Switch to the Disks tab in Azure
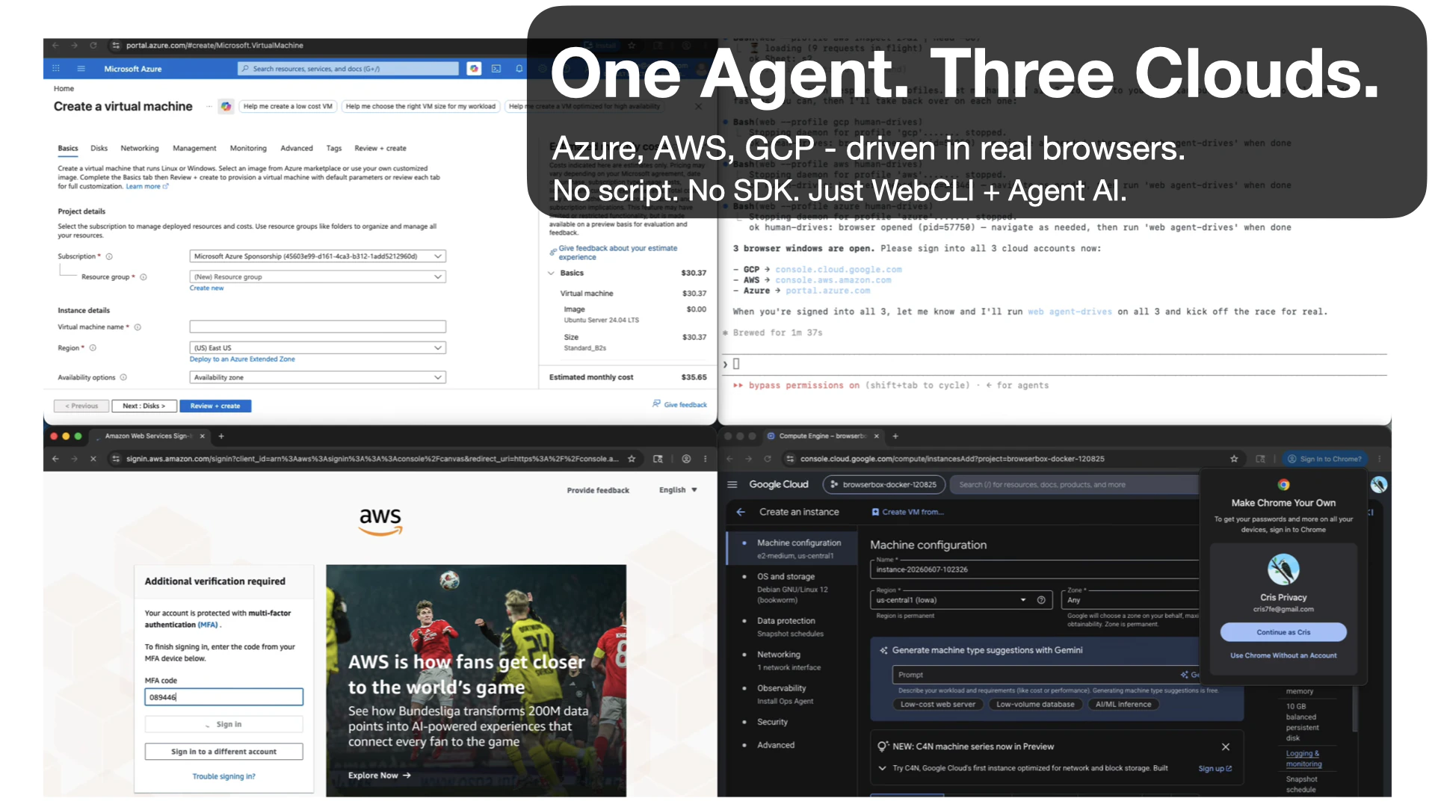The height and width of the screenshot is (807, 1435). click(x=99, y=149)
